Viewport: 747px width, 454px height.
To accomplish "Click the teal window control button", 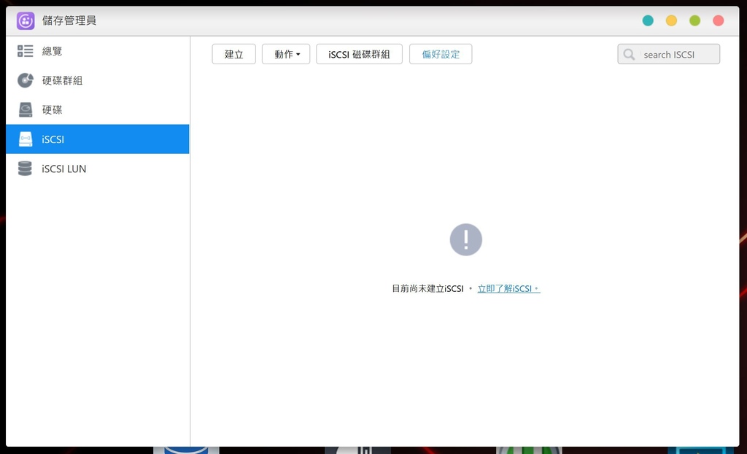I will click(648, 20).
